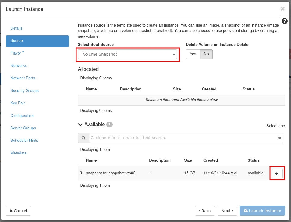The width and height of the screenshot is (291, 222).
Task: Set Delete Volume on Instance Delete to No
Action: click(206, 54)
